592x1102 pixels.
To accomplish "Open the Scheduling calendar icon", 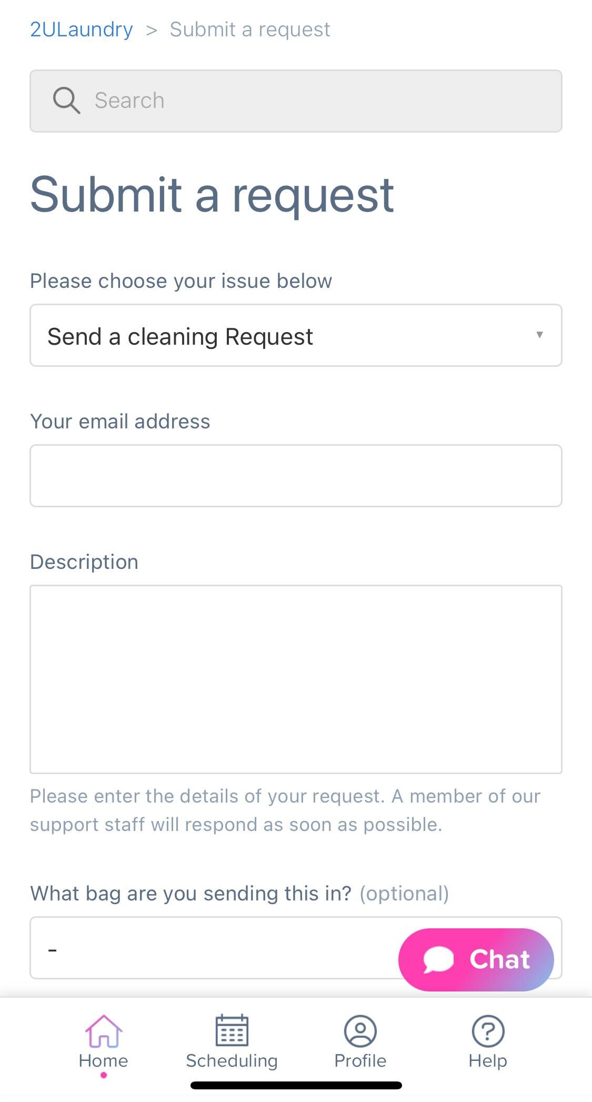I will [x=232, y=1030].
